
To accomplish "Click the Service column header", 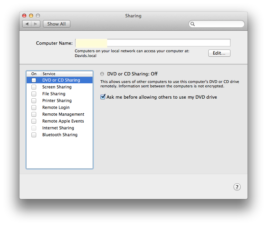I will pos(67,74).
